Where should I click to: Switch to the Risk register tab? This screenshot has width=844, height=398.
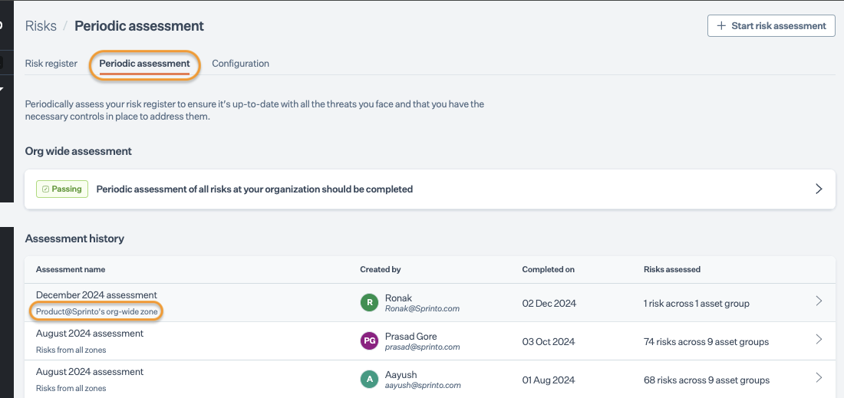(x=51, y=64)
